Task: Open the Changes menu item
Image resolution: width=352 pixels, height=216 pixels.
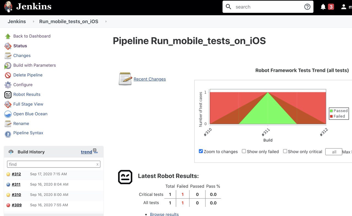Action: coord(22,56)
